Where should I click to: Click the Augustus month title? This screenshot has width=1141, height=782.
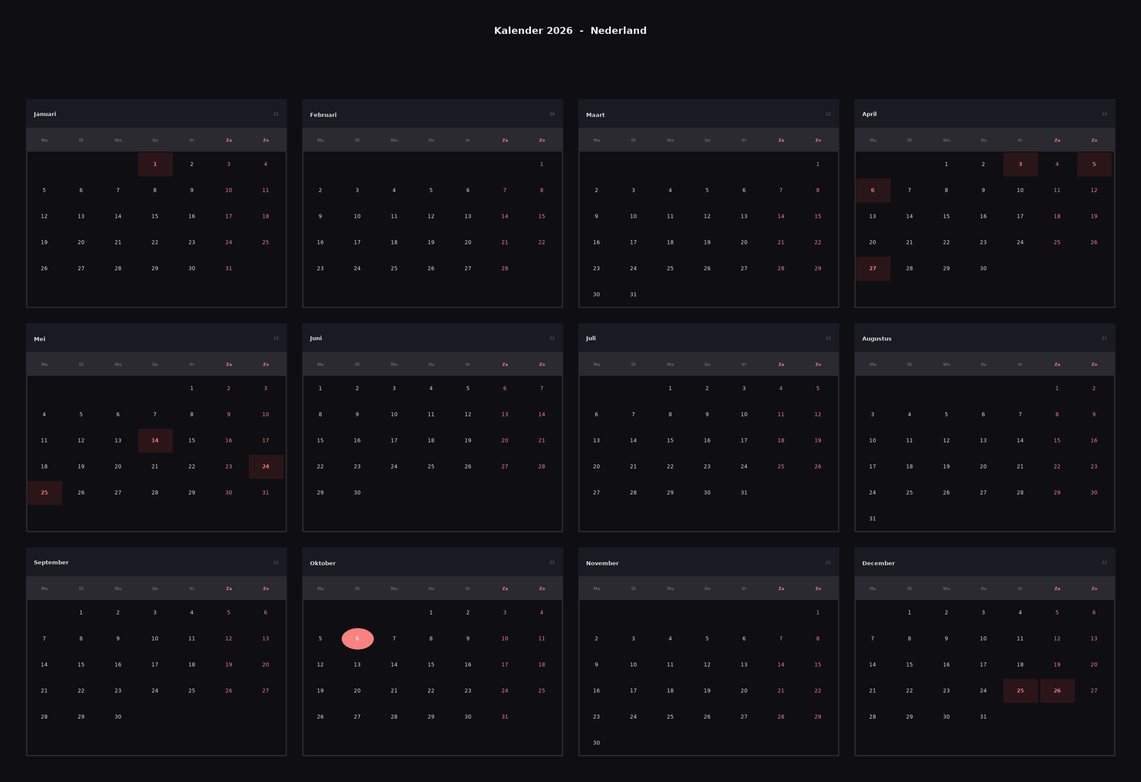[876, 338]
